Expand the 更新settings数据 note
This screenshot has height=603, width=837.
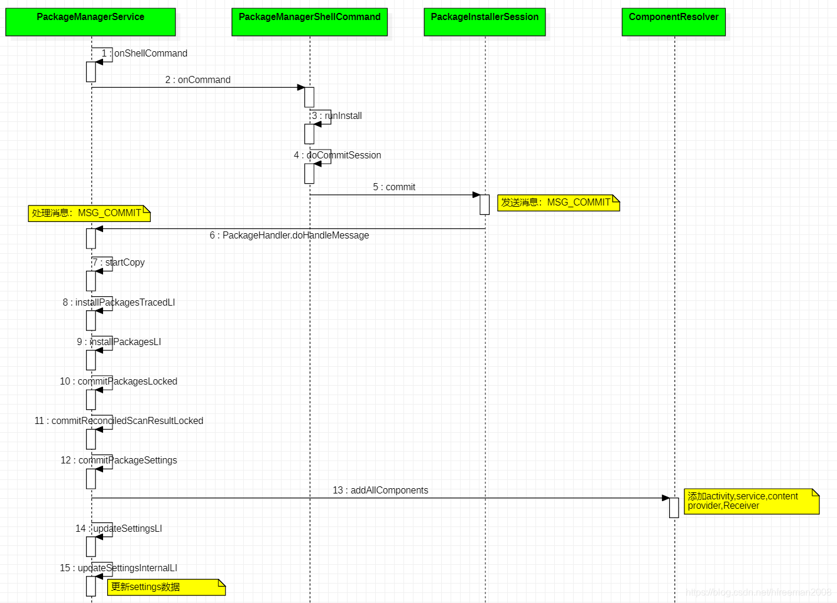point(164,587)
